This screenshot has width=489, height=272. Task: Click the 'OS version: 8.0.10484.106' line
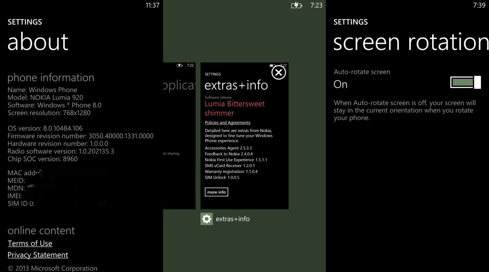pyautogui.click(x=45, y=128)
